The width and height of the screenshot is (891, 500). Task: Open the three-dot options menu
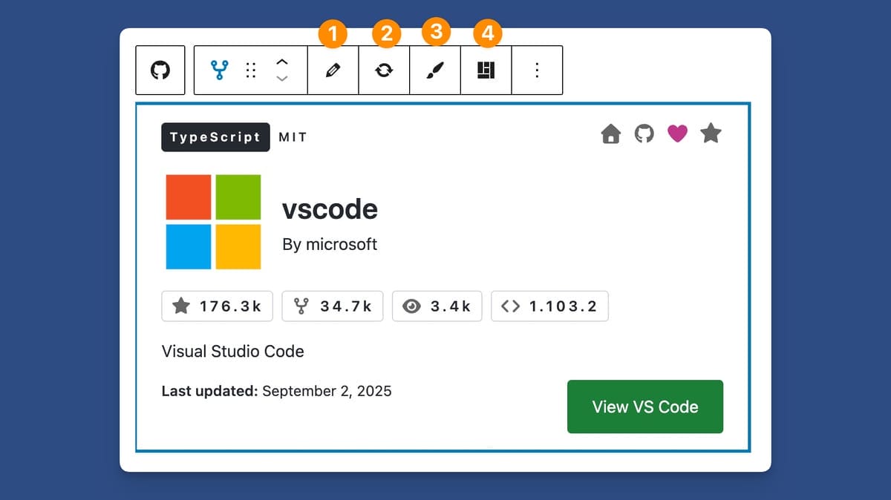[x=537, y=70]
